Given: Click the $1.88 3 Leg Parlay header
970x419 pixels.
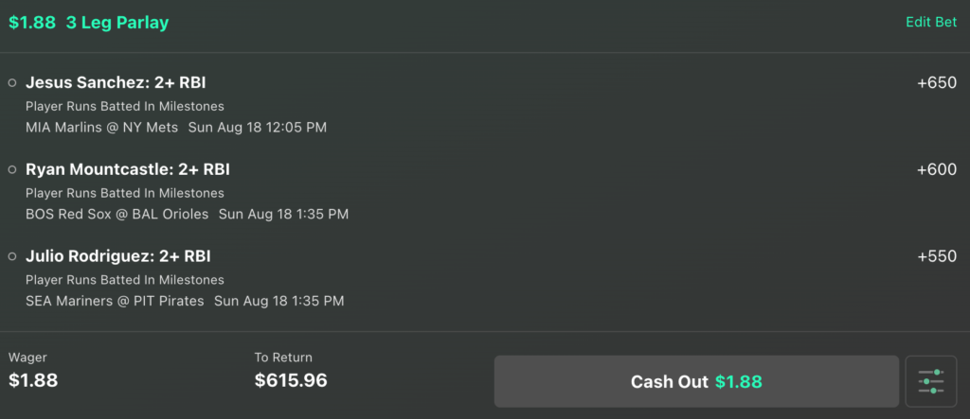Looking at the screenshot, I should (x=88, y=23).
